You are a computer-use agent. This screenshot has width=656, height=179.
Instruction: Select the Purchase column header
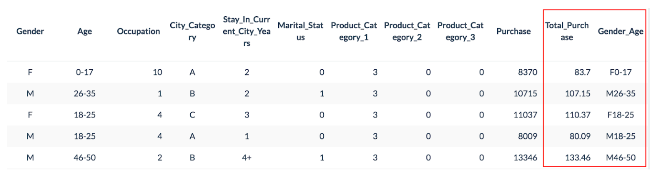pyautogui.click(x=514, y=32)
